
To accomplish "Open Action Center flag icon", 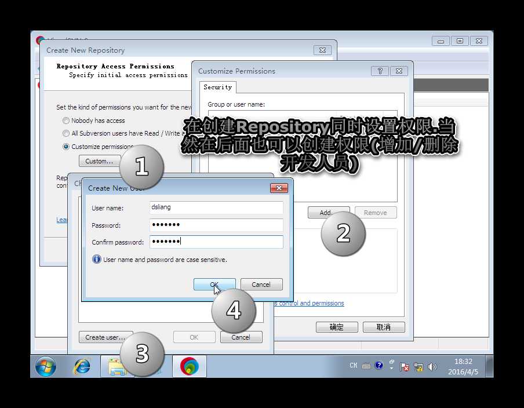I will [x=405, y=367].
